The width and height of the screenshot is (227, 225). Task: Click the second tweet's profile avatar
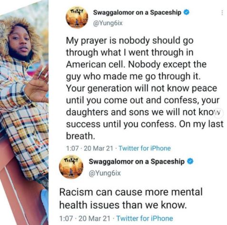[x=71, y=167]
